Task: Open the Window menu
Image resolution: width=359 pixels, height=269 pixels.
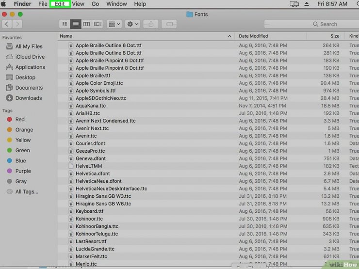Action: coord(116,4)
